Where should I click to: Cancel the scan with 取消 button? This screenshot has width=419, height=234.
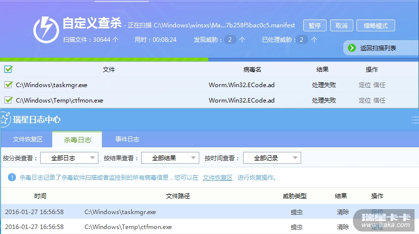click(341, 26)
